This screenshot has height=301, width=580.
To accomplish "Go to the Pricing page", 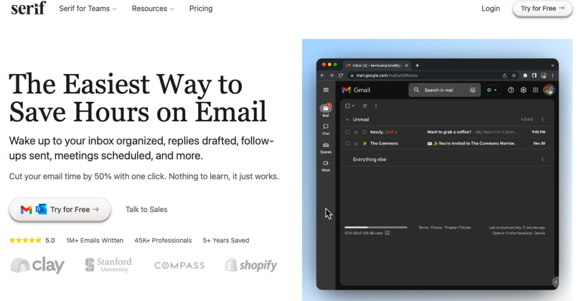I will coord(201,8).
